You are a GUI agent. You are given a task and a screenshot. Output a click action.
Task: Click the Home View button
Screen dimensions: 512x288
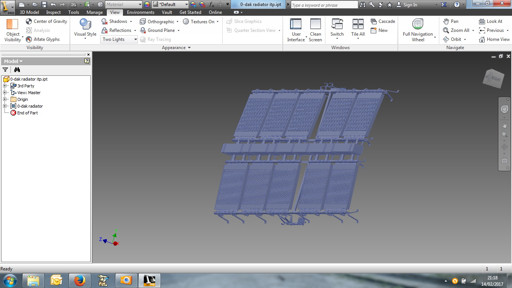(x=494, y=39)
